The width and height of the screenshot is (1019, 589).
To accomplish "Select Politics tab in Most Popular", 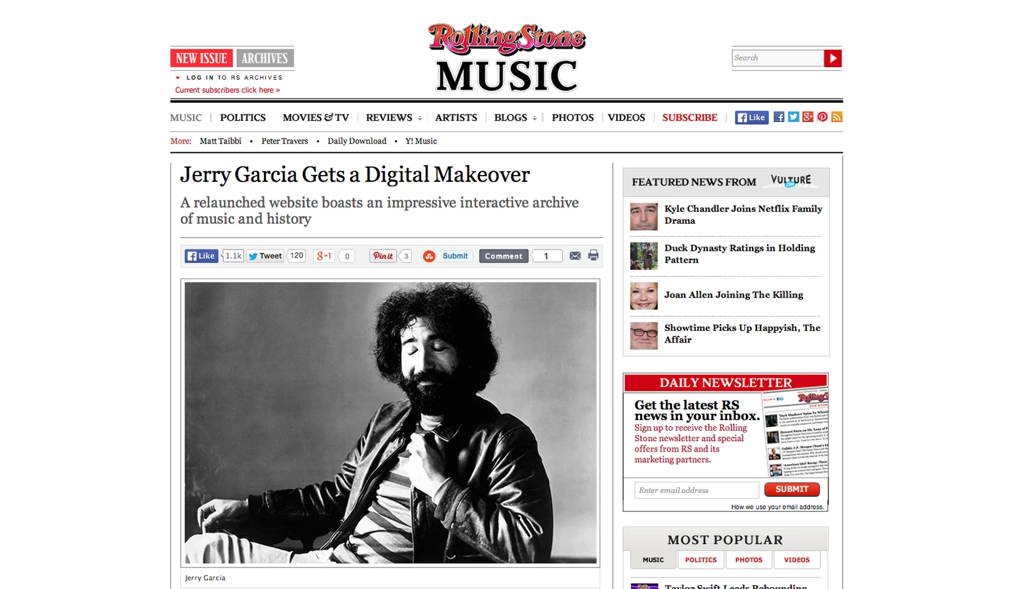I will point(701,560).
